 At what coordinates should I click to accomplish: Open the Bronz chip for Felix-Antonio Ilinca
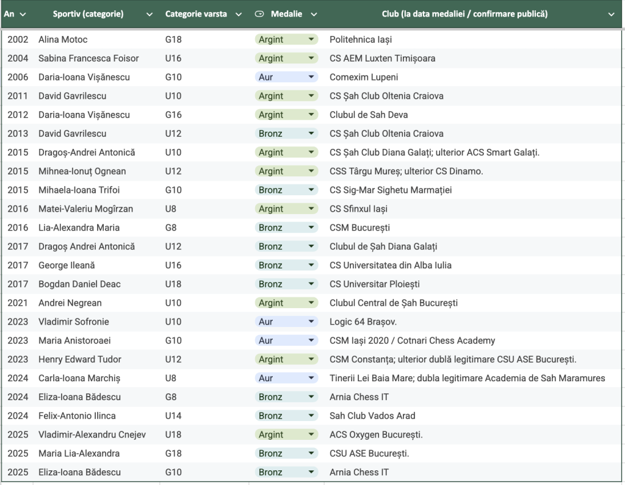(x=286, y=416)
